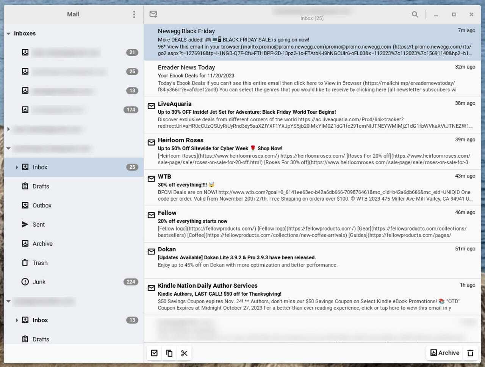Open the Mail three-dot menu
This screenshot has width=485, height=367.
click(134, 14)
